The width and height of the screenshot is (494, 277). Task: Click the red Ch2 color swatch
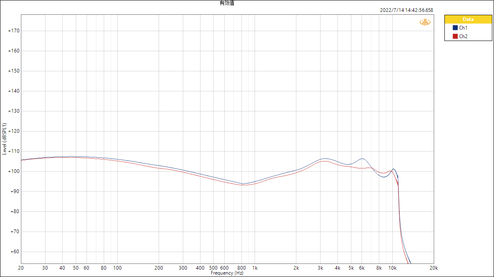[455, 36]
